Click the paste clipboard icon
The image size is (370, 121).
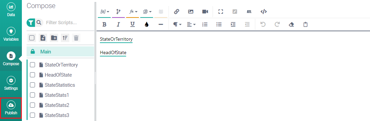[x=305, y=25]
